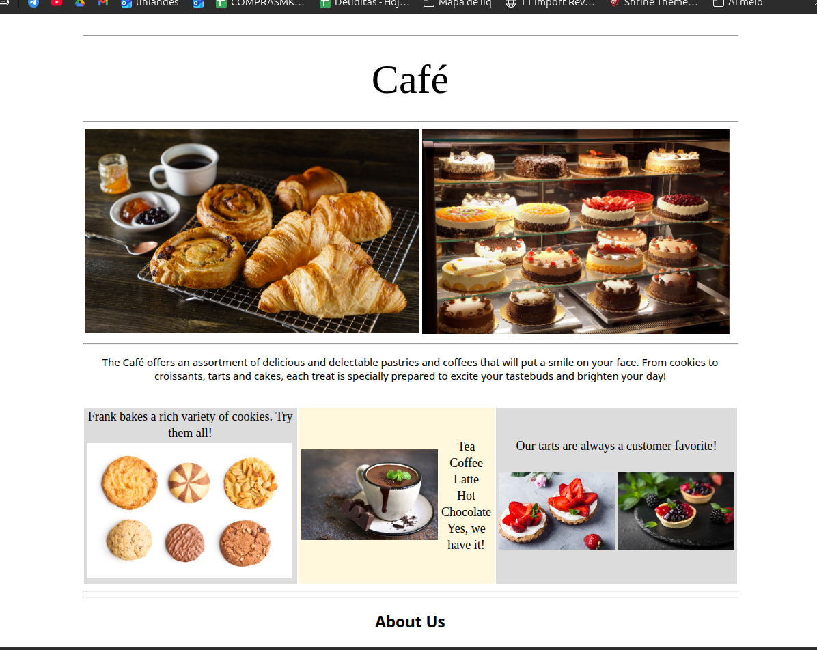The height and width of the screenshot is (650, 817).
Task: Click the 'Tea' text in drinks list
Action: tap(467, 447)
